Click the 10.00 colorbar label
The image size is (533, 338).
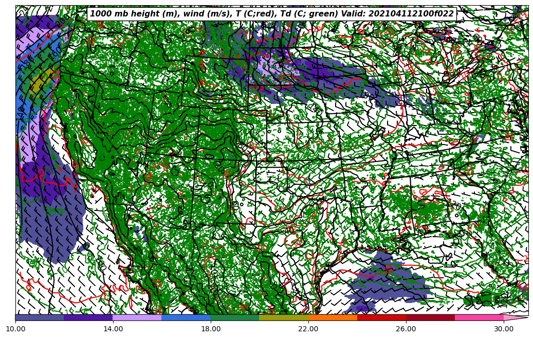[15, 329]
